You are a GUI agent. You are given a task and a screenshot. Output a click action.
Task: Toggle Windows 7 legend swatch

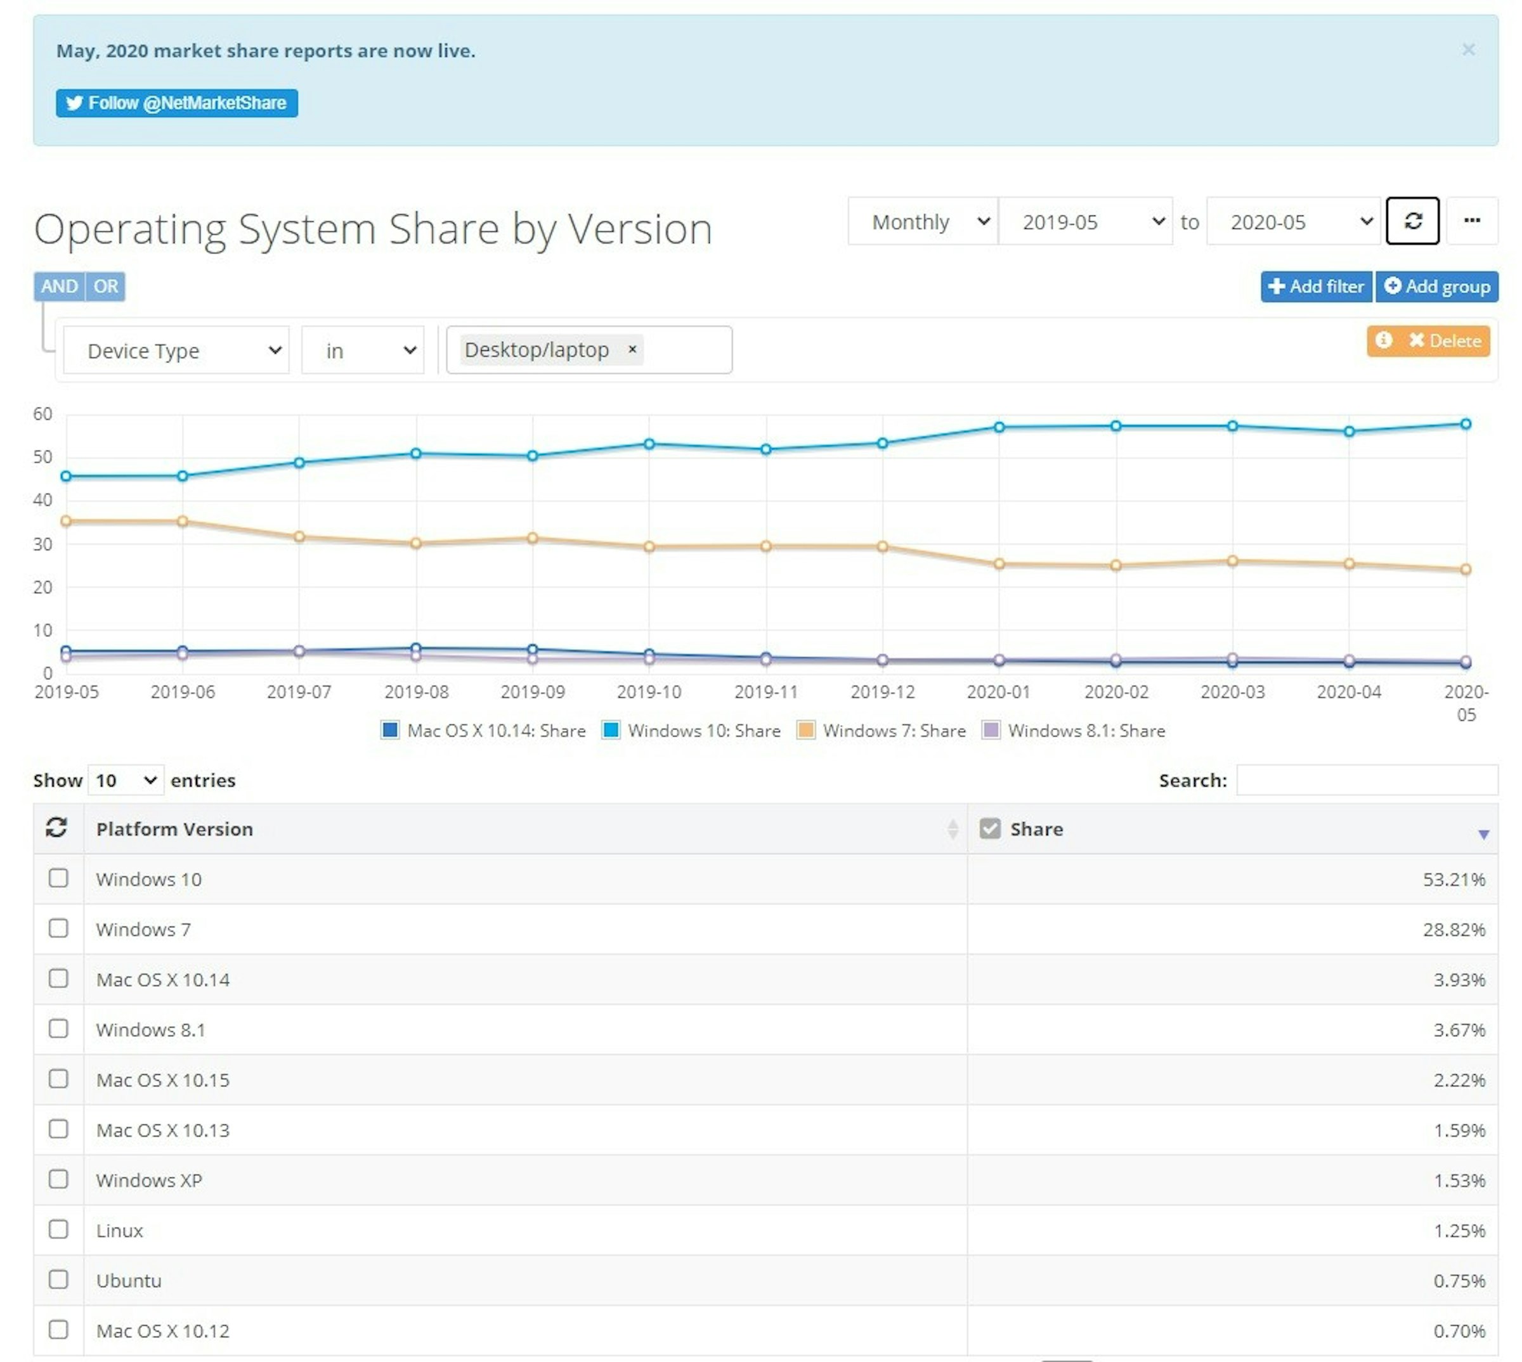(805, 729)
